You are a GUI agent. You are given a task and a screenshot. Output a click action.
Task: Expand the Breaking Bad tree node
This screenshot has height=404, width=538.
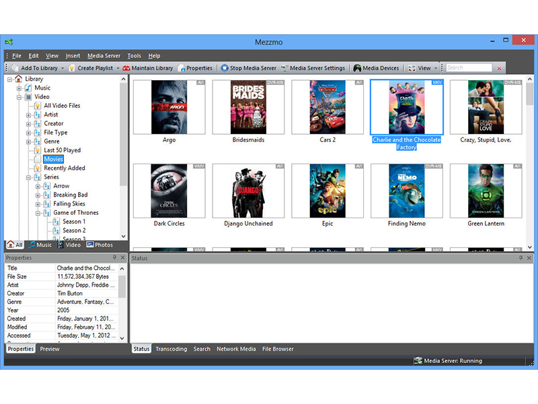tap(38, 195)
